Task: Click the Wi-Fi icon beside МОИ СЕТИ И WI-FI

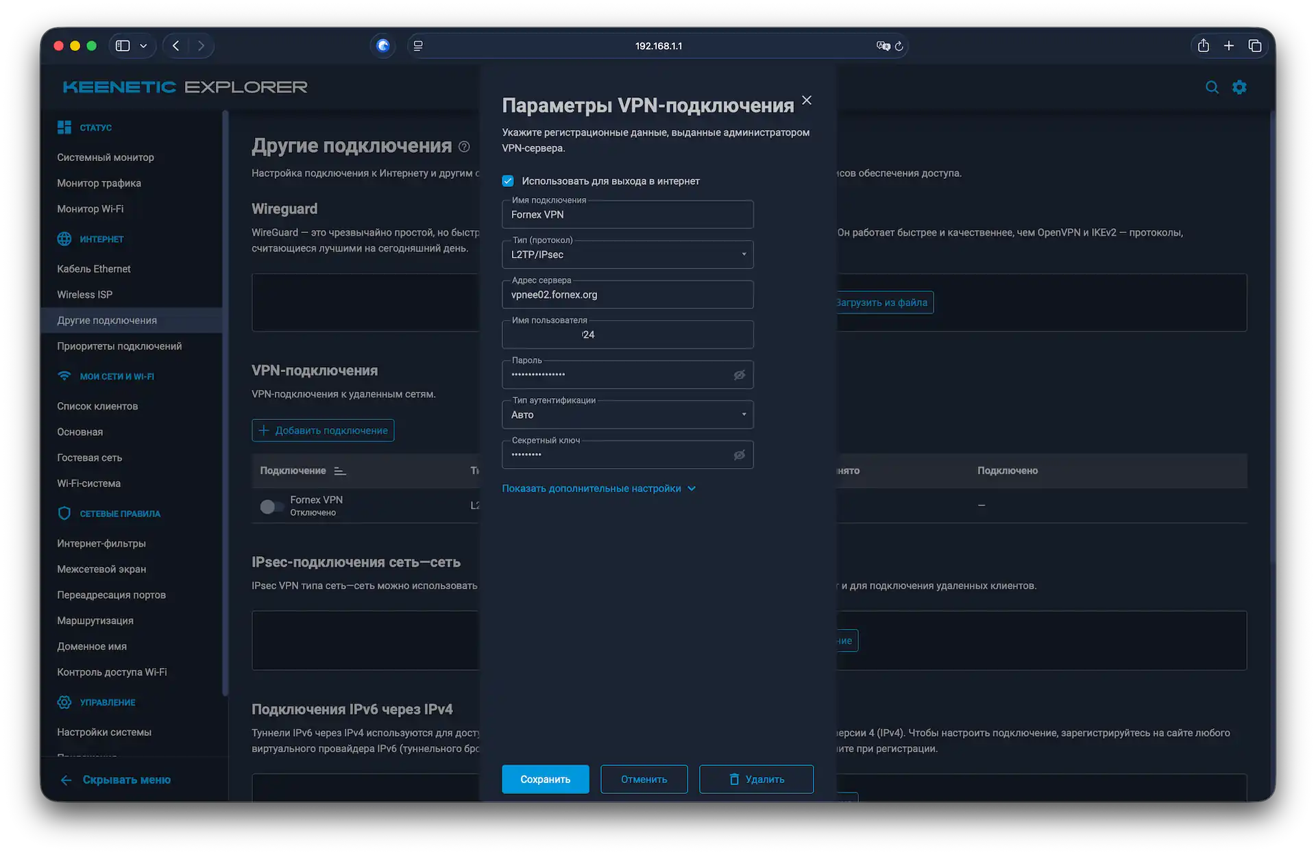Action: click(x=64, y=375)
